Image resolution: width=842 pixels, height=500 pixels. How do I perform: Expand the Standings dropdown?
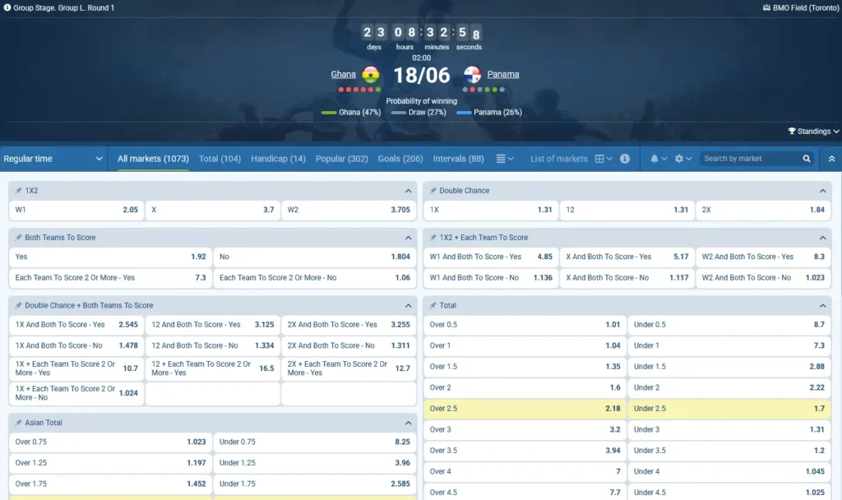[x=813, y=131]
